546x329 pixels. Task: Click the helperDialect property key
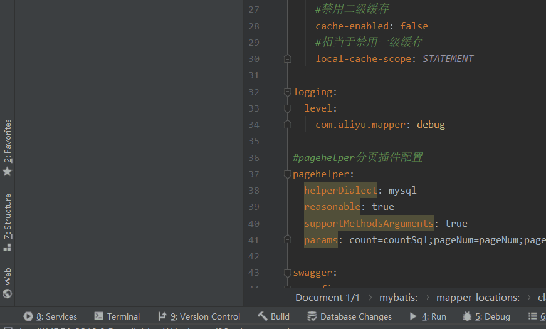pyautogui.click(x=340, y=191)
